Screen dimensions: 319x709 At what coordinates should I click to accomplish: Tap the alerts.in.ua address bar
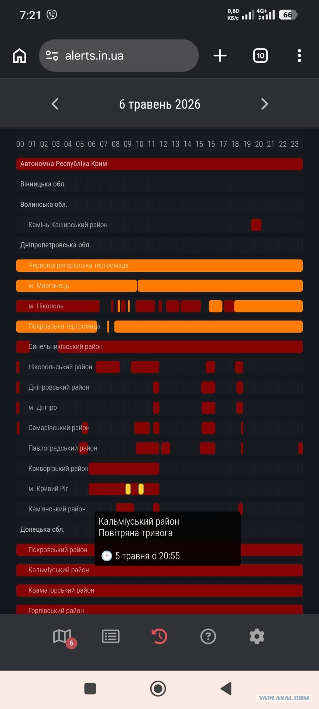pyautogui.click(x=119, y=56)
